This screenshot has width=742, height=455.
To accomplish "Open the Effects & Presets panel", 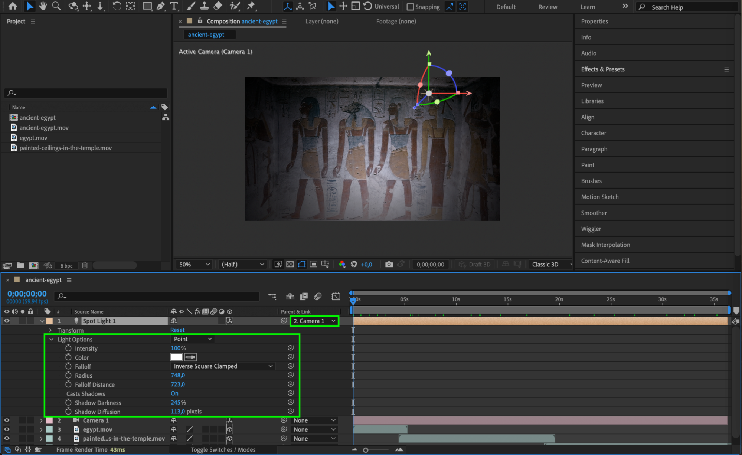I will [x=603, y=69].
